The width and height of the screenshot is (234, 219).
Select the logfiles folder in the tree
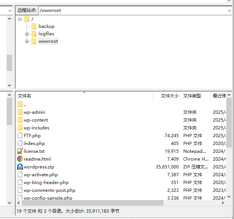point(46,34)
